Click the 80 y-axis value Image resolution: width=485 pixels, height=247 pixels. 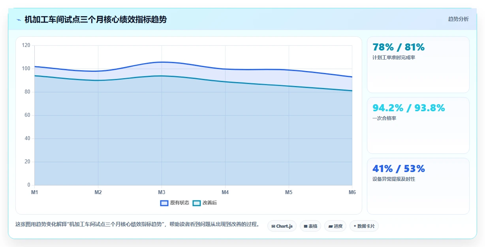pos(27,92)
